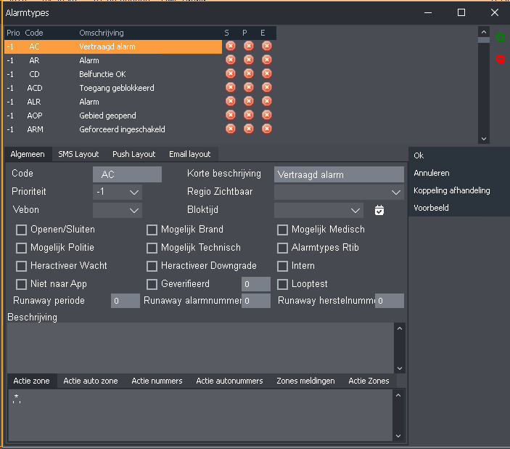Select the Actie nummers tab
This screenshot has width=510, height=449.
click(x=157, y=381)
